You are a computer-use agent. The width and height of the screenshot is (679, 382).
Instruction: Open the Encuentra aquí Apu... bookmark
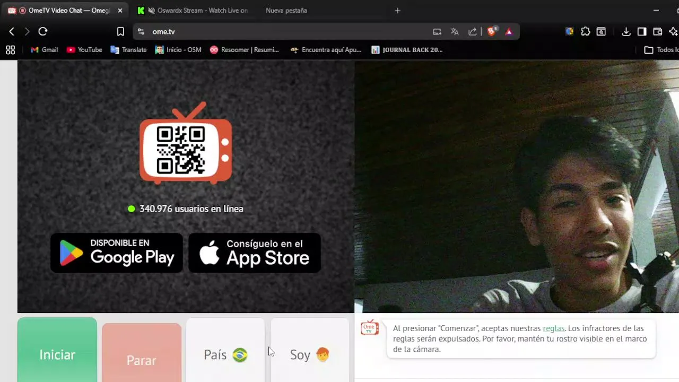[326, 50]
